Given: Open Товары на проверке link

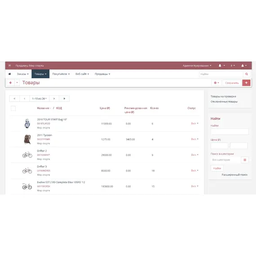Looking at the screenshot, I should 223,96.
